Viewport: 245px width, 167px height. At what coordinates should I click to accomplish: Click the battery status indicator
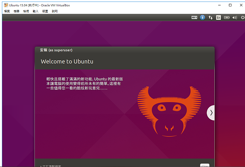pyautogui.click(x=227, y=18)
